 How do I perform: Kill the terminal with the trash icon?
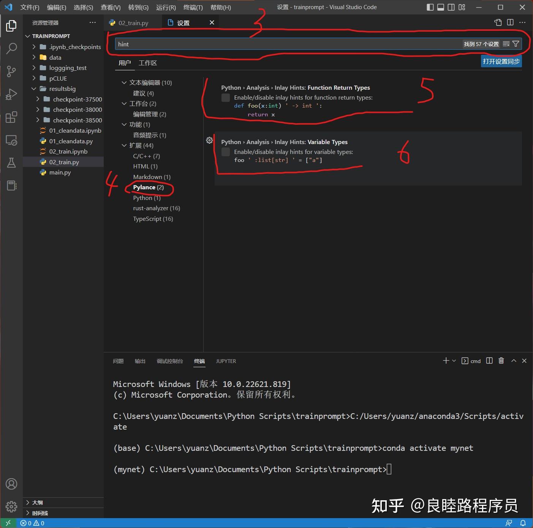pyautogui.click(x=501, y=360)
